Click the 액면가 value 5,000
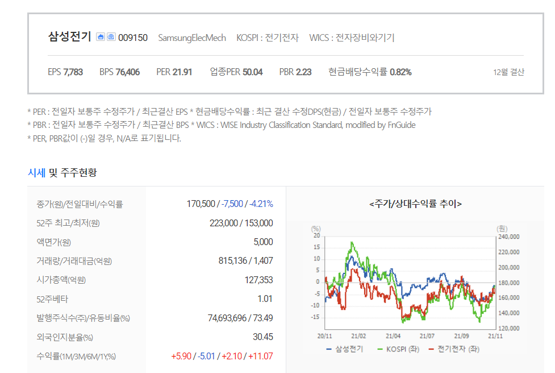The height and width of the screenshot is (373, 555). pos(263,242)
